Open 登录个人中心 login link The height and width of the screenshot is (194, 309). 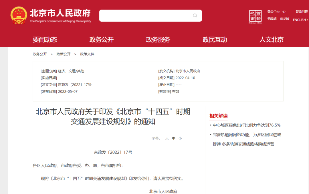coord(276,12)
